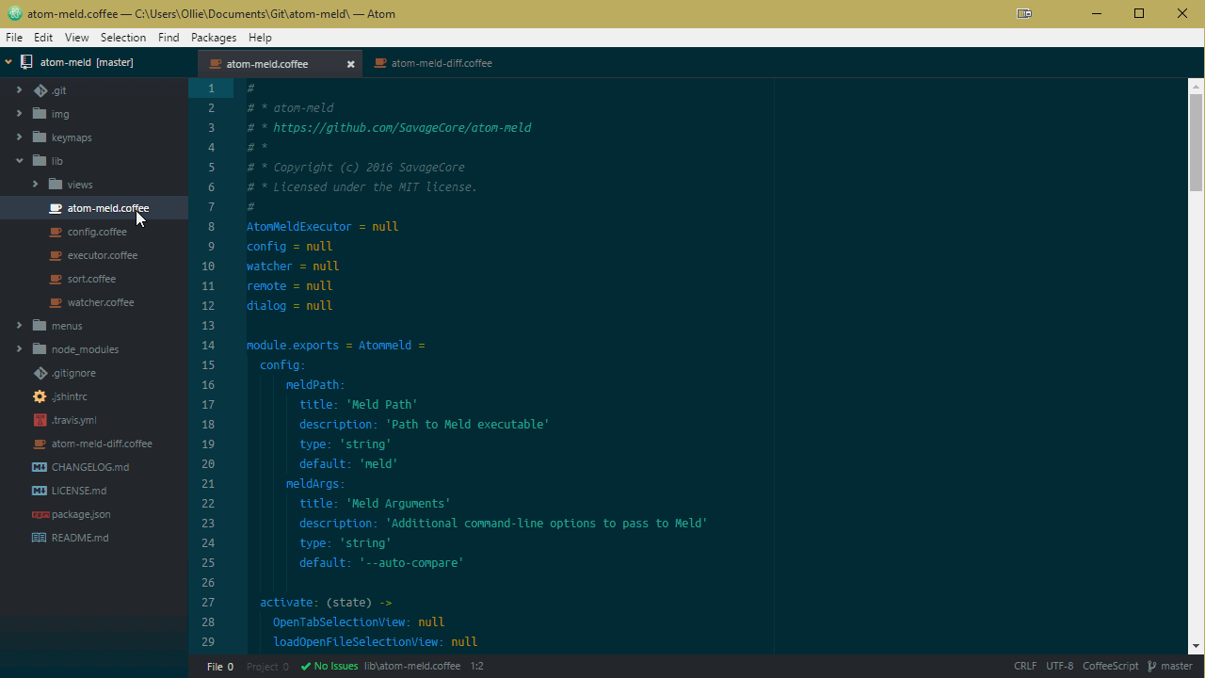Click the coffee icon beside watcher.coffee
Image resolution: width=1205 pixels, height=678 pixels.
pyautogui.click(x=56, y=302)
